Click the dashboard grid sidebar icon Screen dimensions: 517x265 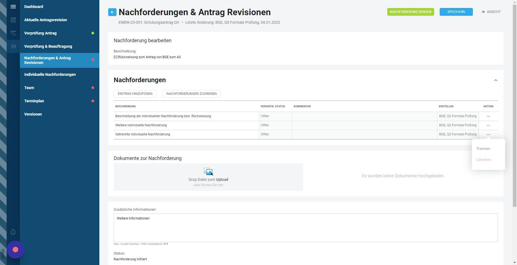(x=13, y=20)
